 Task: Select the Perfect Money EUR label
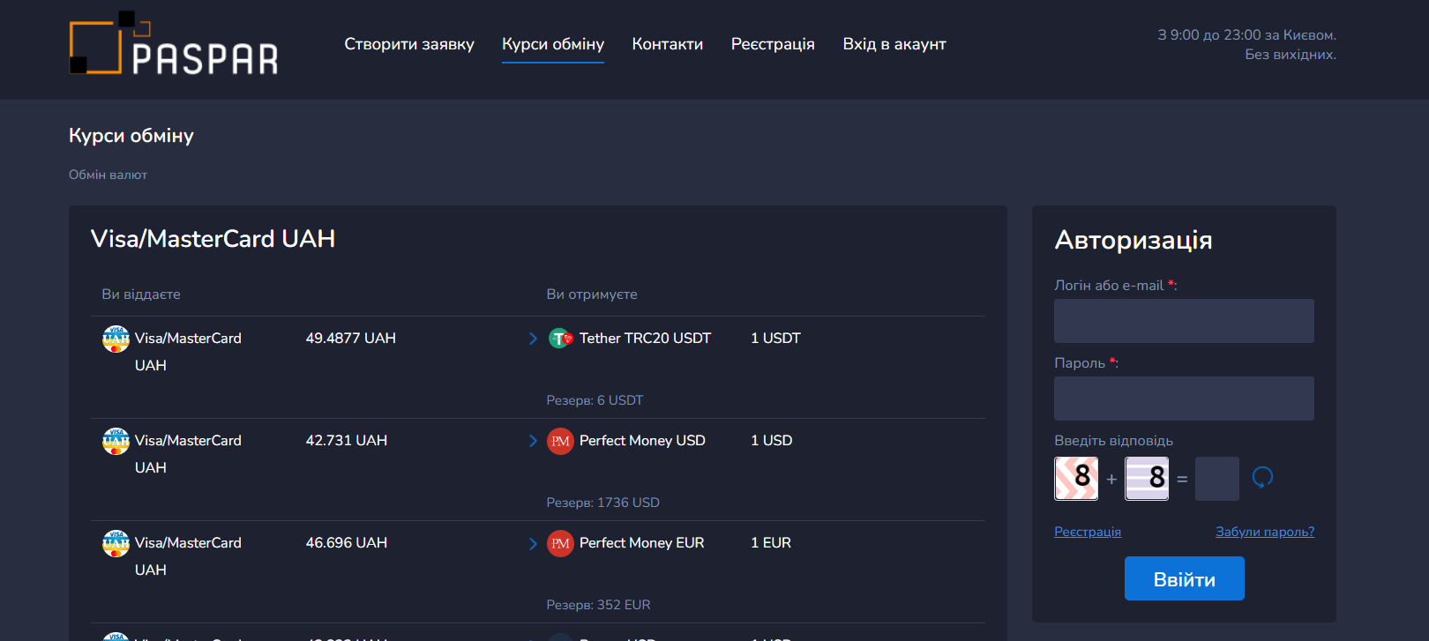coord(641,543)
